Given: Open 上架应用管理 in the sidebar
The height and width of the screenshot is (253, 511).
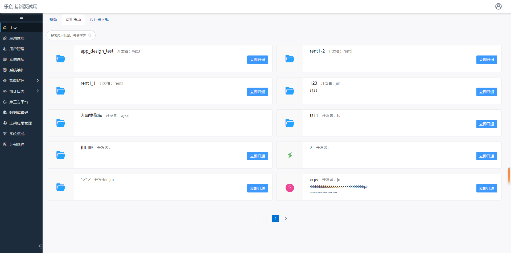Looking at the screenshot, I should [20, 123].
